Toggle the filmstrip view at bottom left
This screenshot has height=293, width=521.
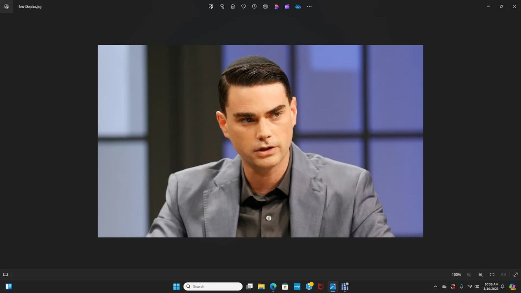[x=5, y=275]
